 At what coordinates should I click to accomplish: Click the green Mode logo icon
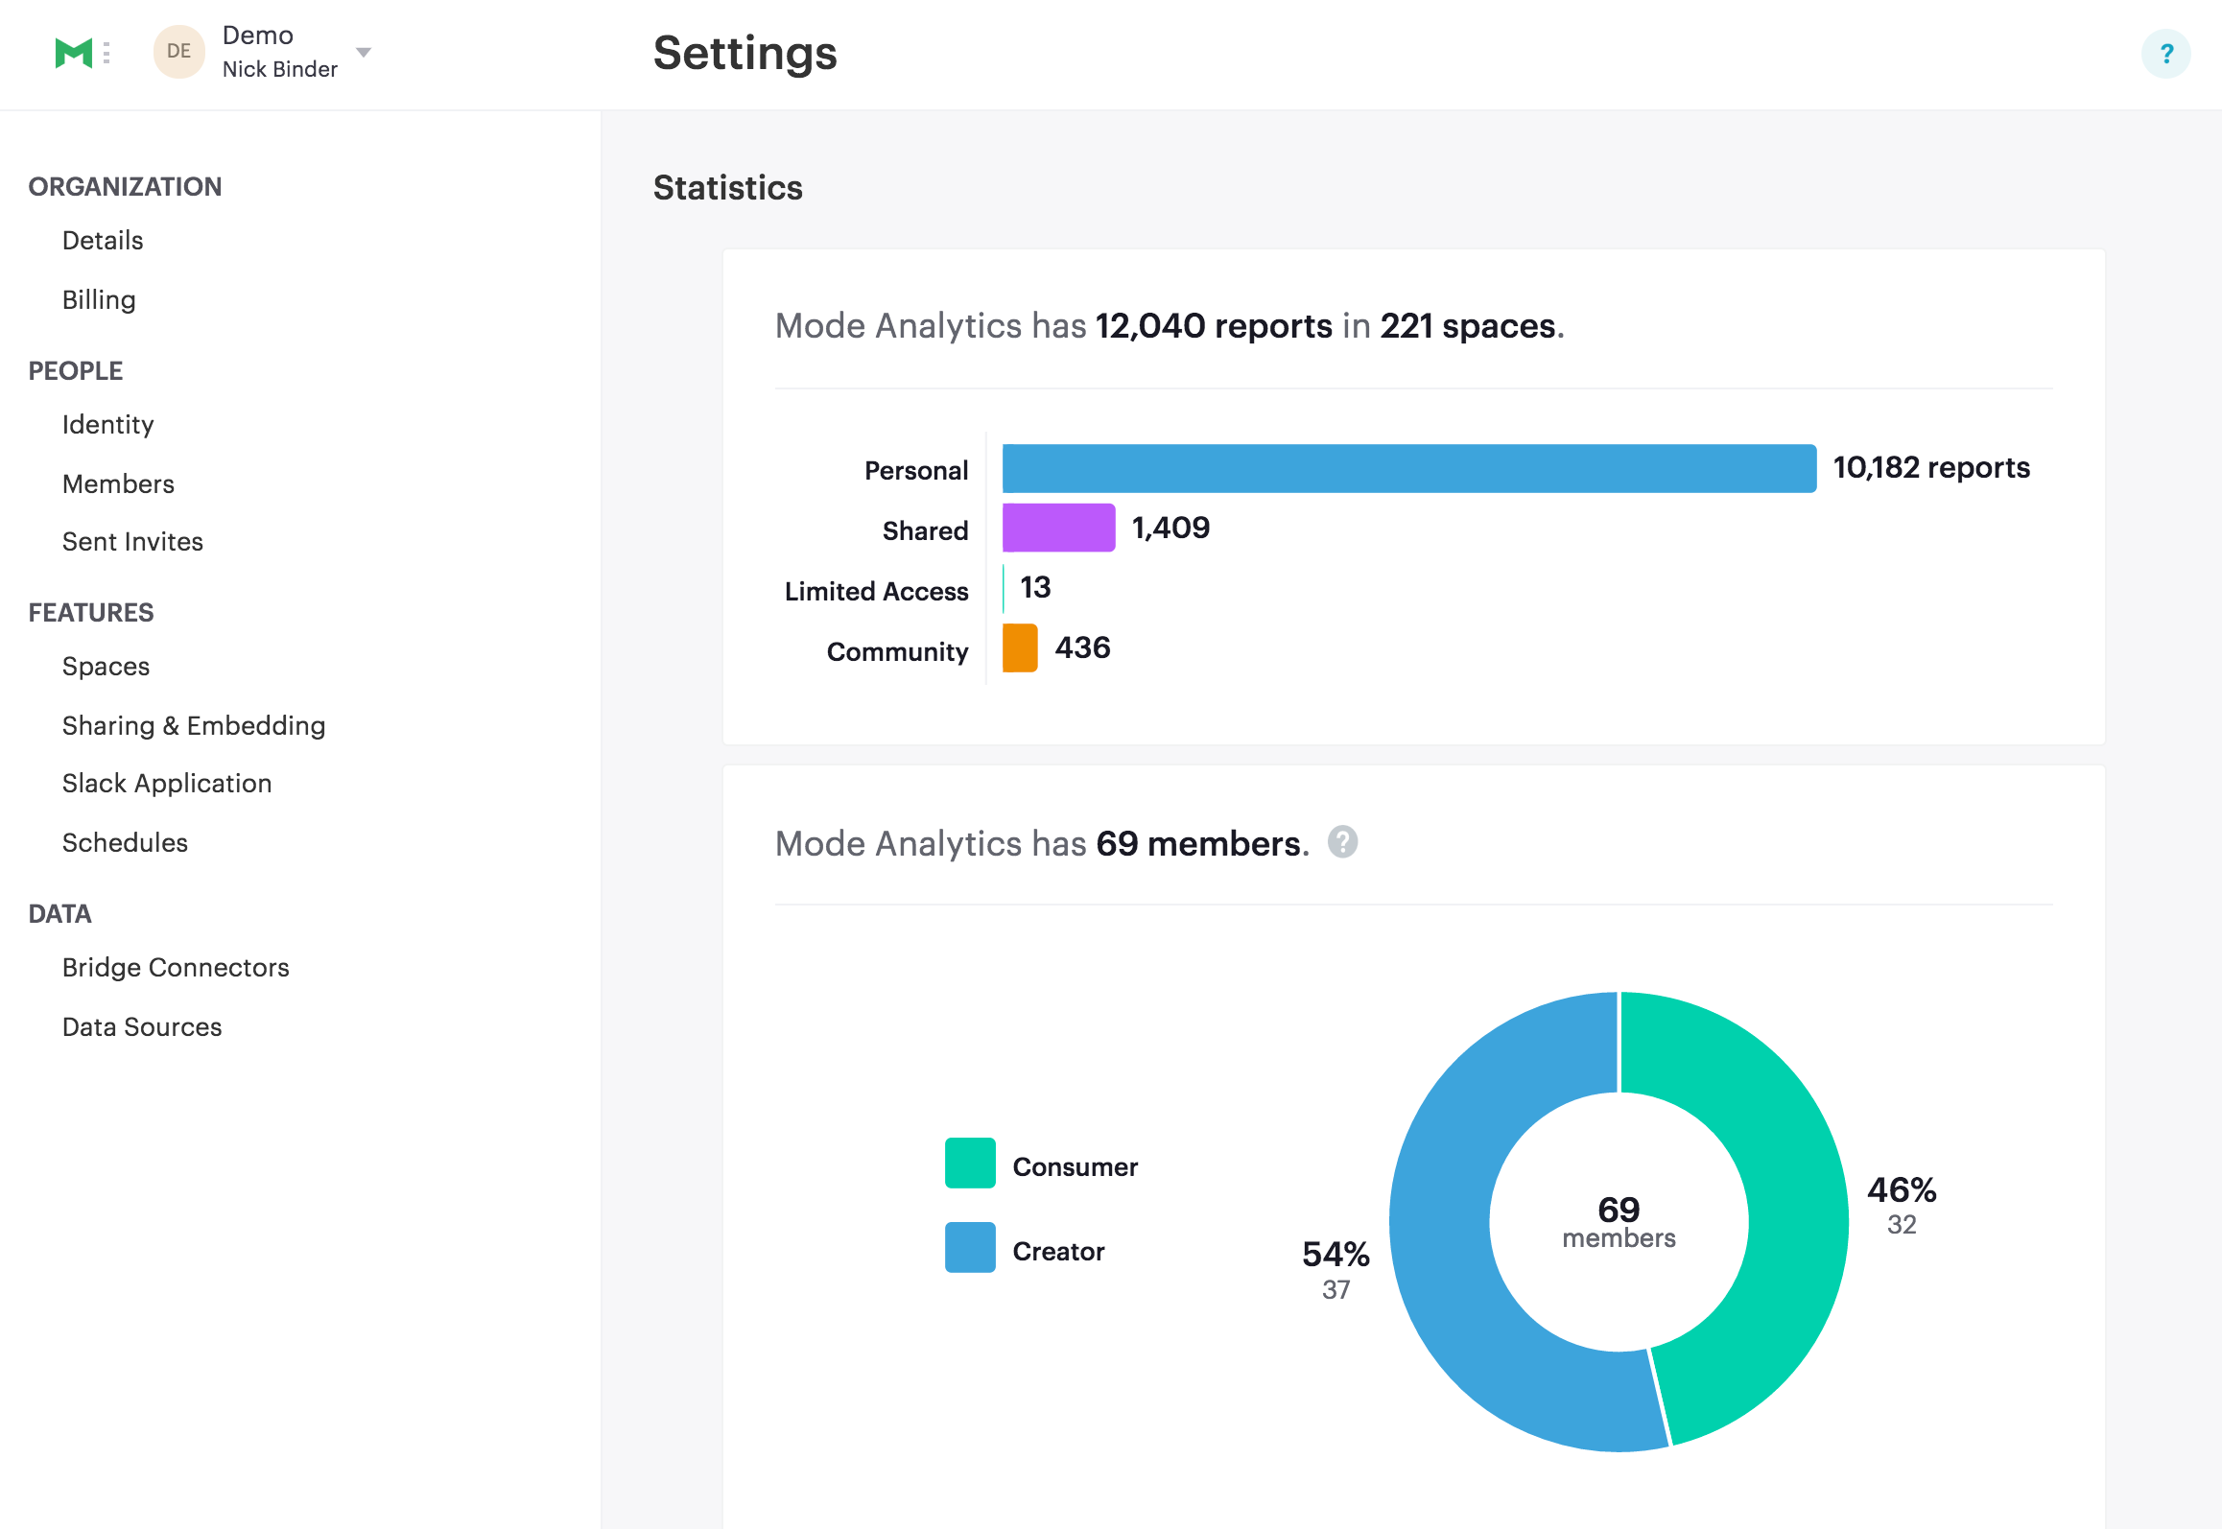(x=74, y=53)
